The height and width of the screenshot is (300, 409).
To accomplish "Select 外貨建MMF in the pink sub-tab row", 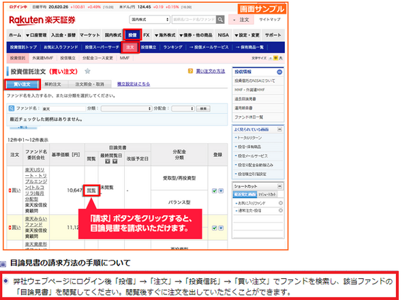I will coord(43,58).
